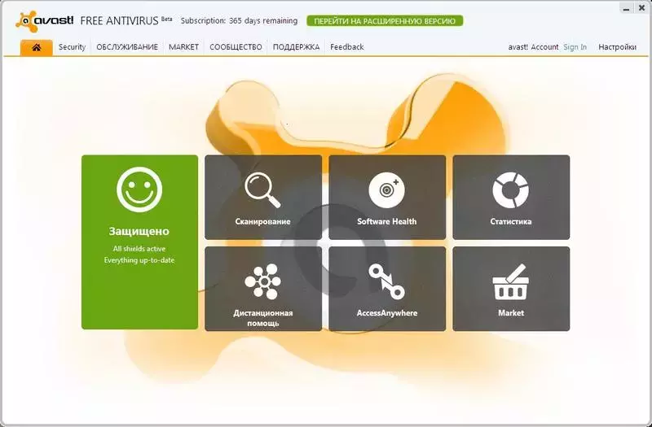
Task: Click the Market shopping basket icon
Action: coord(511,282)
